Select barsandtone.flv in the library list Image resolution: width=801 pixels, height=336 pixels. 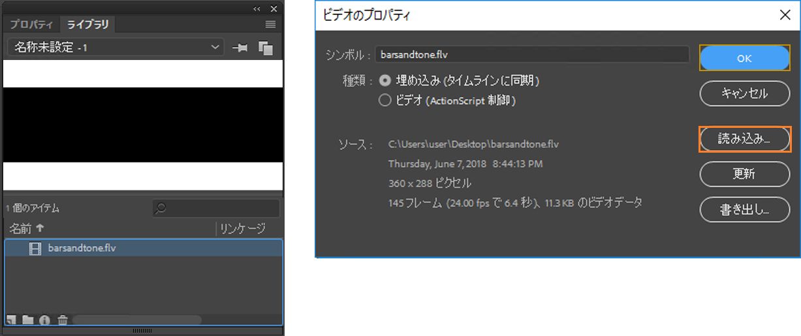[x=144, y=248]
